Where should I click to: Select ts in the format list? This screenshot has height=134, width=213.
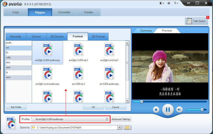pyautogui.click(x=19, y=72)
